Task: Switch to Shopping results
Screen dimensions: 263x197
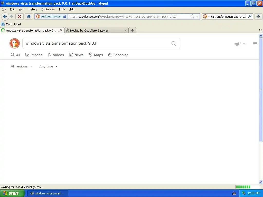Action: click(x=118, y=55)
